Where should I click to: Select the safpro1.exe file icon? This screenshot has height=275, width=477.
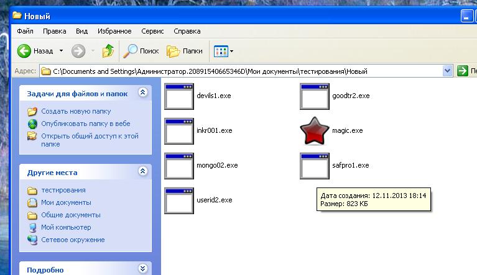coord(314,166)
